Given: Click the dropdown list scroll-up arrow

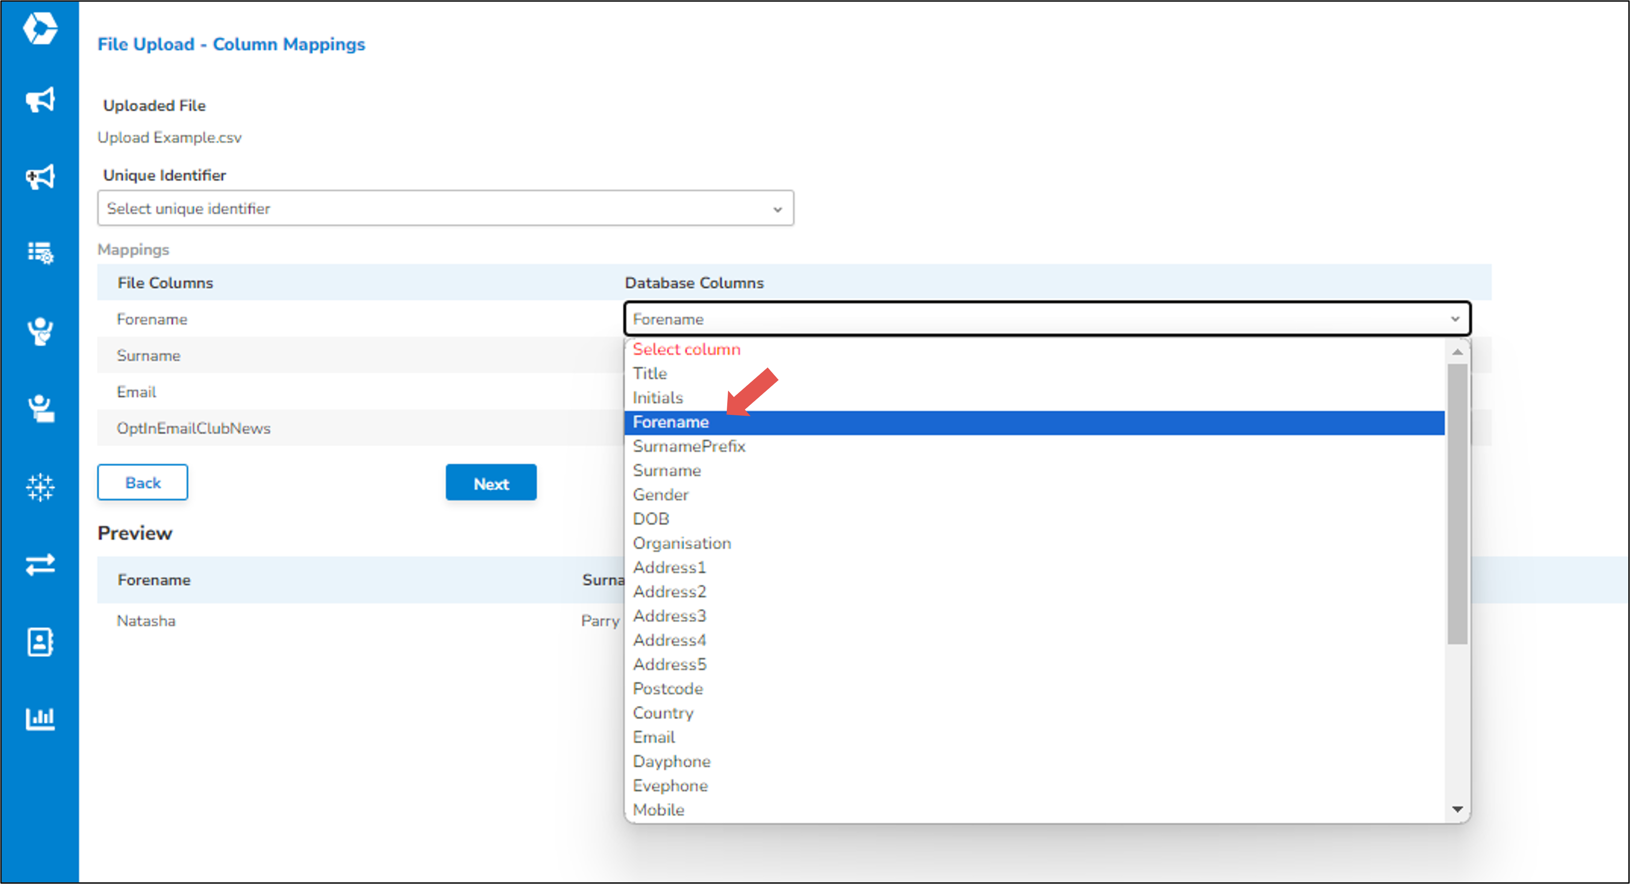Looking at the screenshot, I should click(1457, 352).
